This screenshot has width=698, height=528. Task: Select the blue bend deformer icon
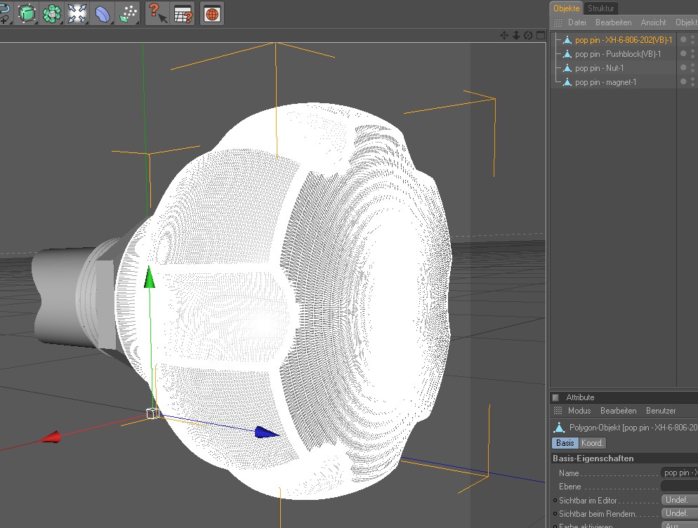point(103,13)
